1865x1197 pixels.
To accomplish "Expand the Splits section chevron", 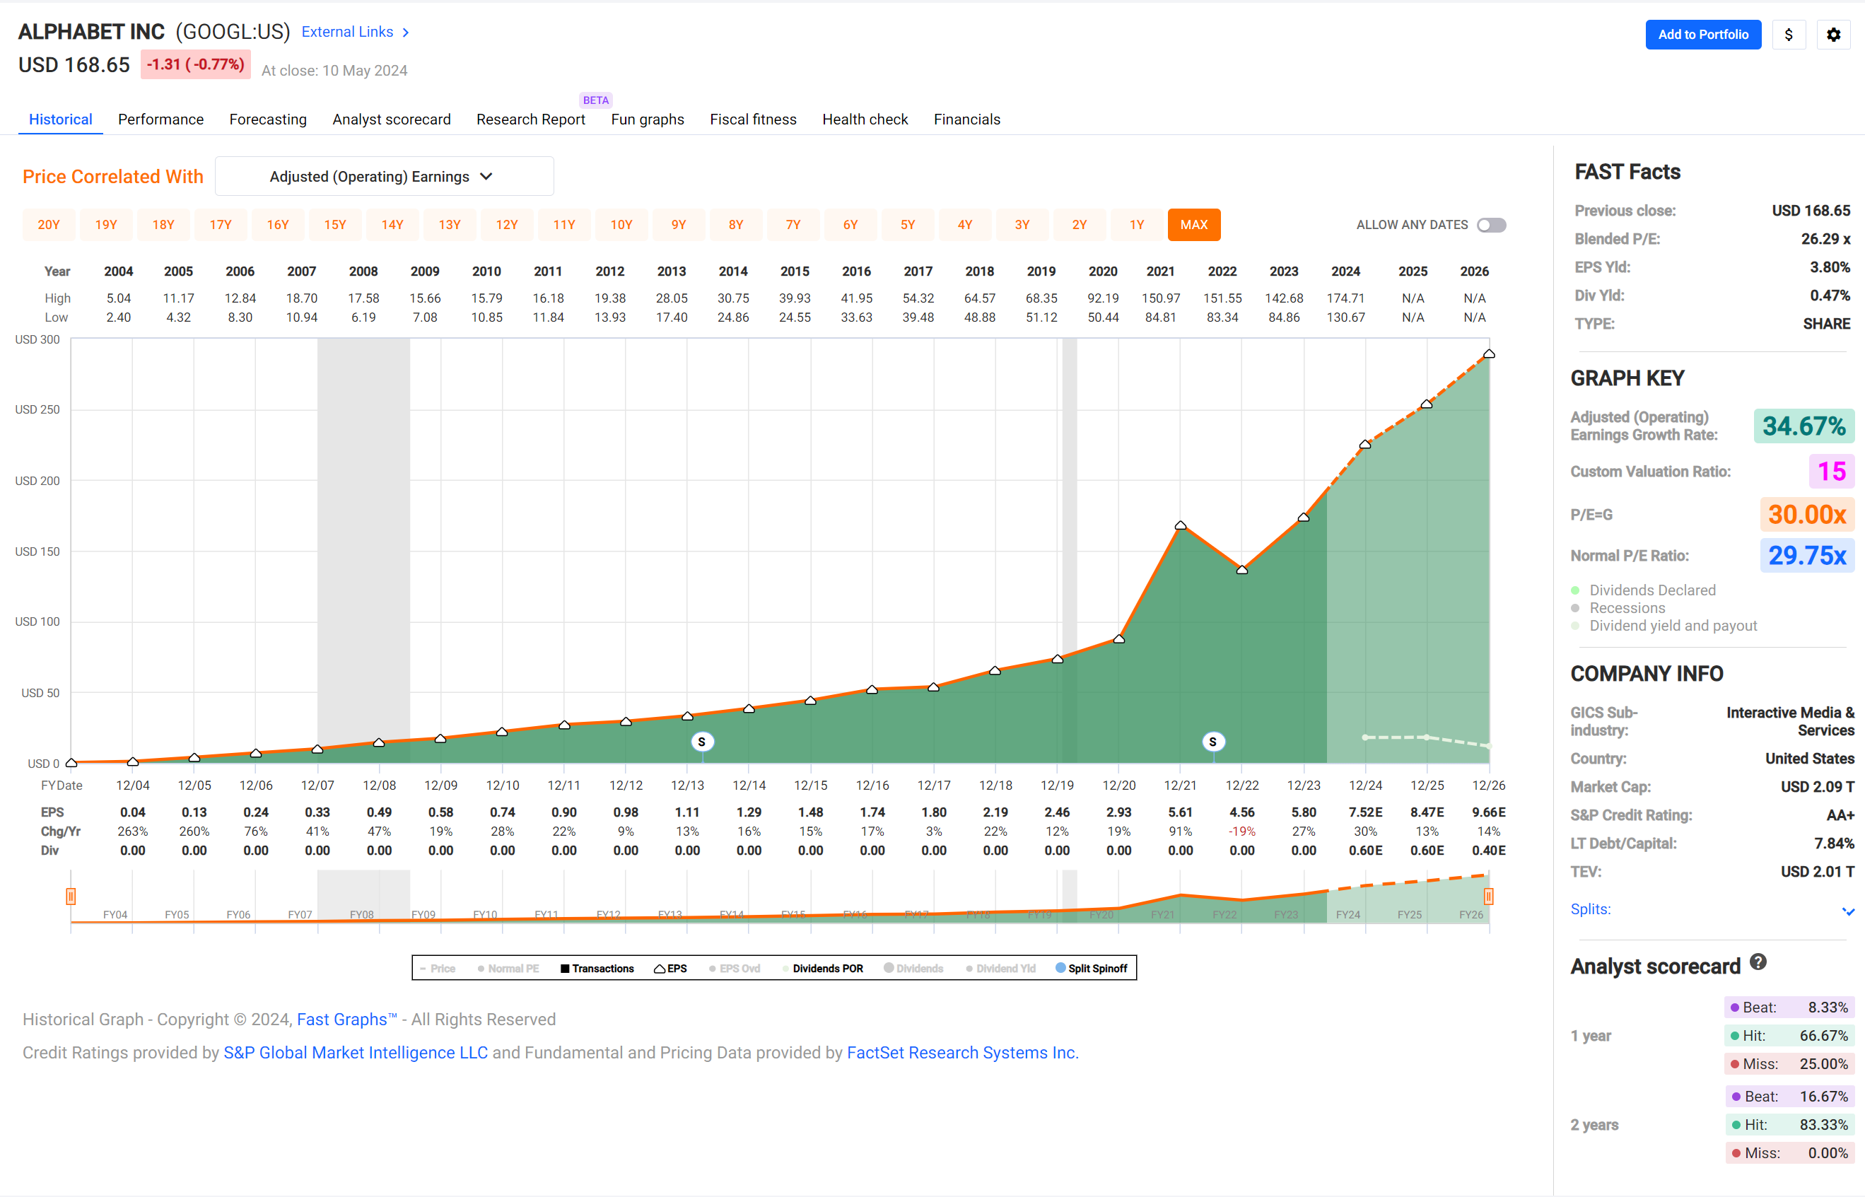I will [x=1848, y=911].
